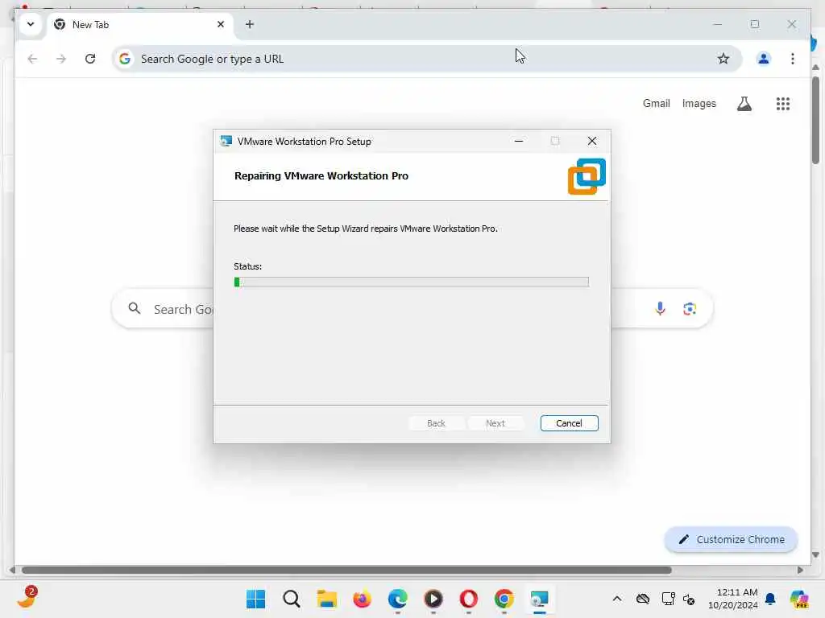This screenshot has width=825, height=618.
Task: Open the Google Images link
Action: point(699,104)
